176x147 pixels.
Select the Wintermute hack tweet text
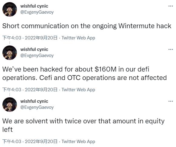(x=87, y=26)
